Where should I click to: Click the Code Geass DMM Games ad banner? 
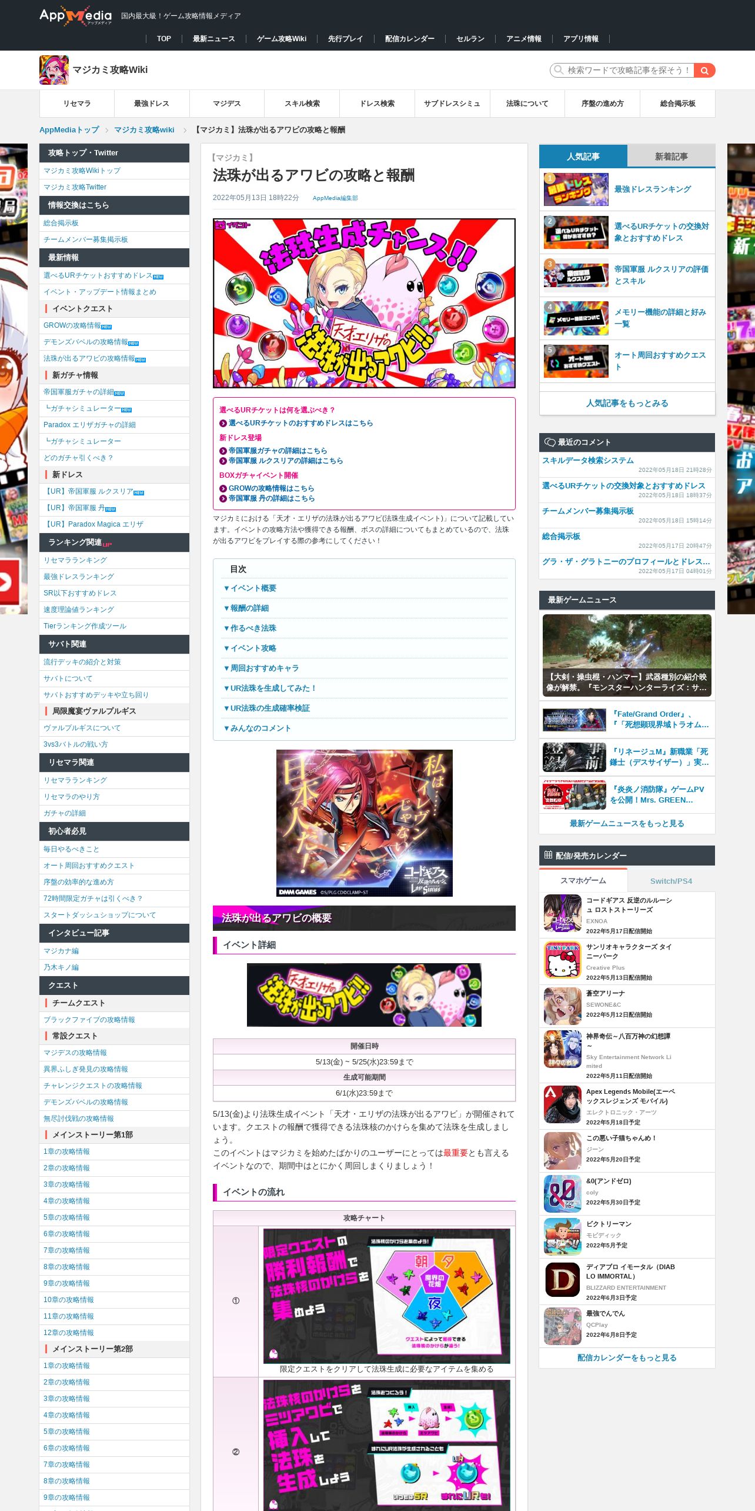tap(364, 823)
